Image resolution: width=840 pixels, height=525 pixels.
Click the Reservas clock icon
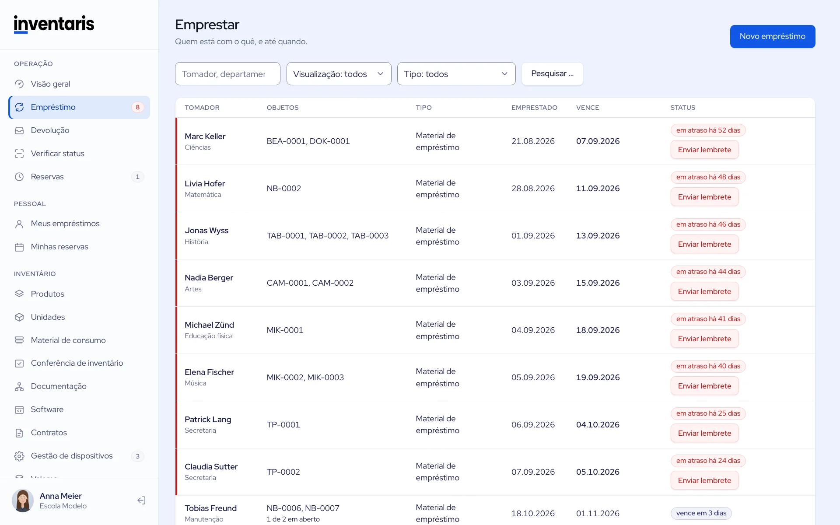click(19, 177)
